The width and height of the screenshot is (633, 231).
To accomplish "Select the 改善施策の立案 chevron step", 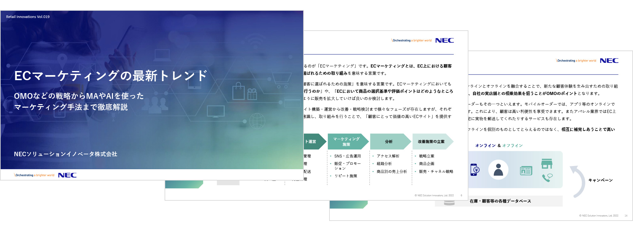I will pos(433,142).
